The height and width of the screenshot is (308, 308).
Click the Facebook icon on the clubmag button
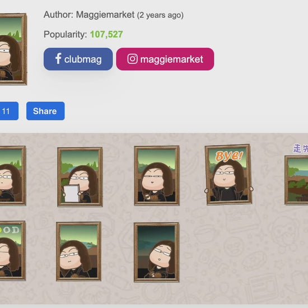click(58, 59)
